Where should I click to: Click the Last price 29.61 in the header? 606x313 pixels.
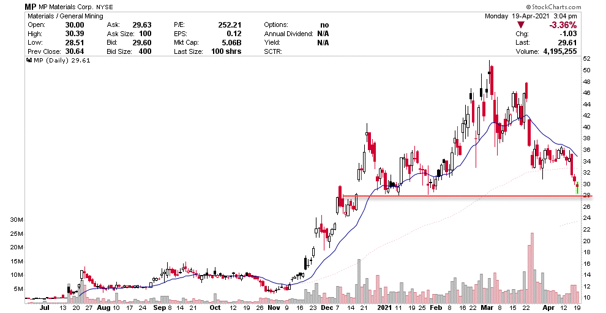tap(567, 42)
